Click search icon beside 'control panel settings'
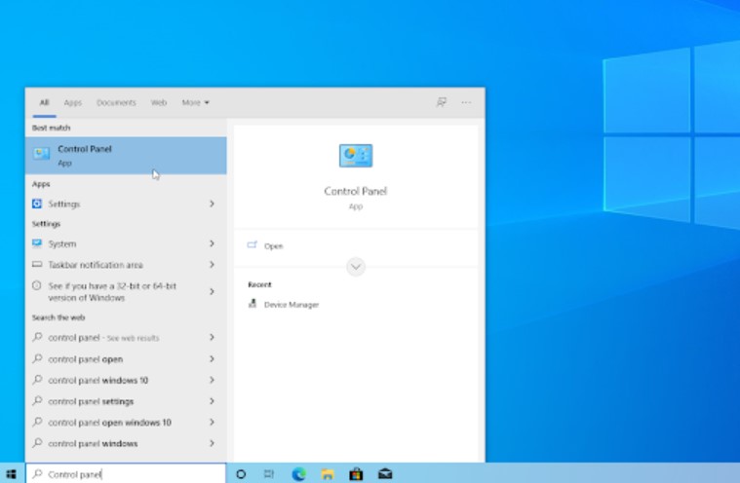This screenshot has height=483, width=740. (x=37, y=400)
